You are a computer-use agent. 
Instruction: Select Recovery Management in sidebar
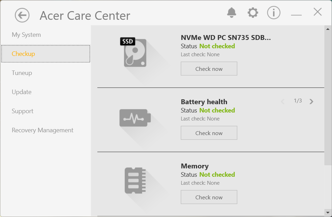pos(42,130)
